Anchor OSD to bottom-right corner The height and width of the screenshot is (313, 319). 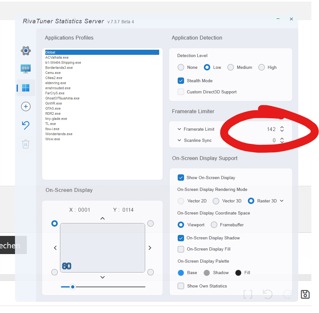[x=151, y=272]
